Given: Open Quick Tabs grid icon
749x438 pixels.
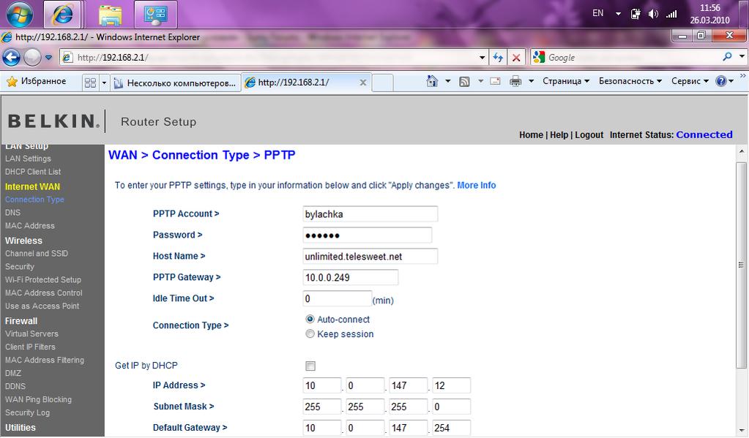Looking at the screenshot, I should tap(90, 83).
